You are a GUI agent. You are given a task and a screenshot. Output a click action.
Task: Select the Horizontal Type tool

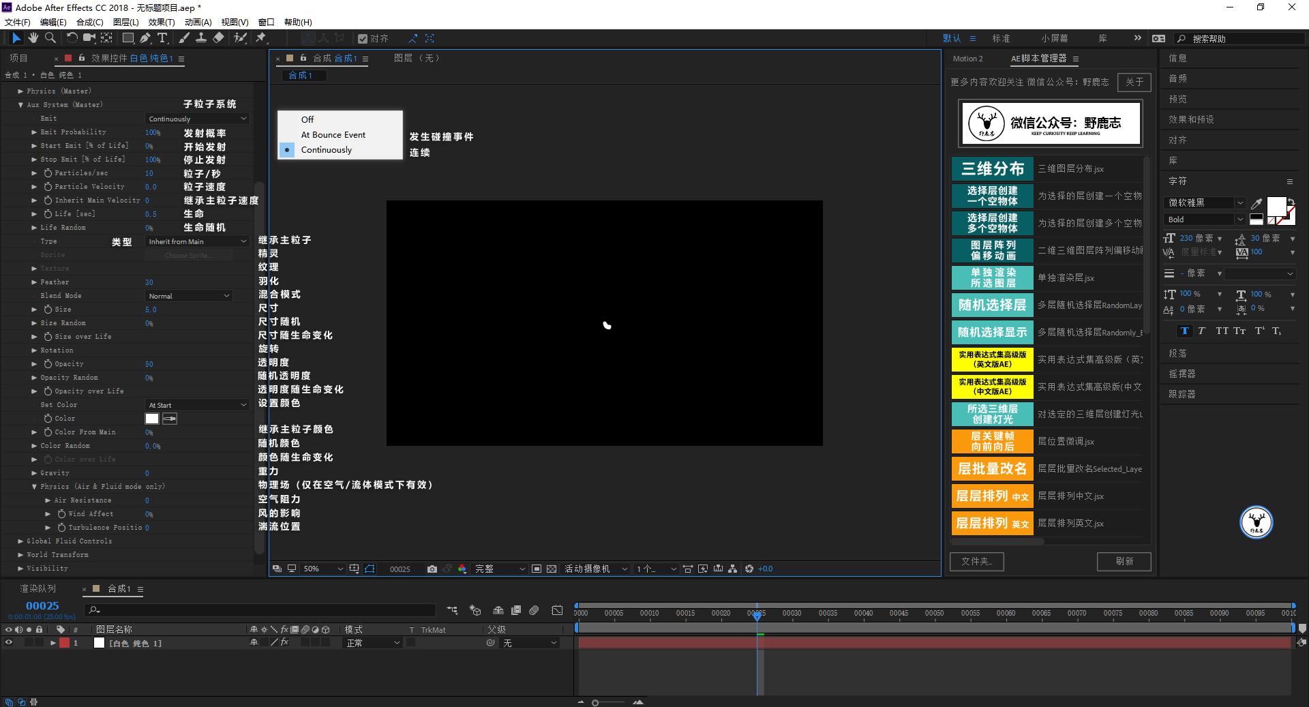pyautogui.click(x=162, y=38)
